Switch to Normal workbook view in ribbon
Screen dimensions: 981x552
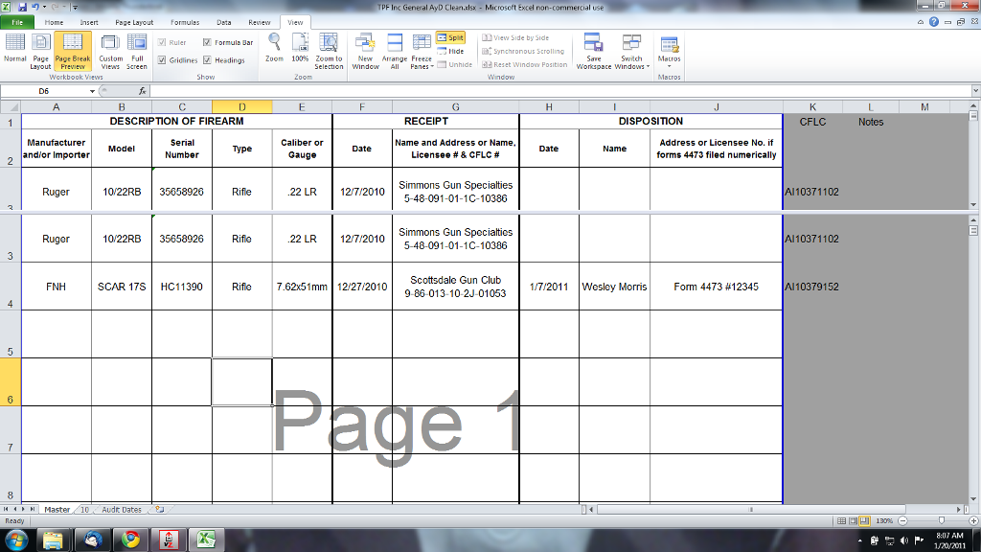coord(15,49)
